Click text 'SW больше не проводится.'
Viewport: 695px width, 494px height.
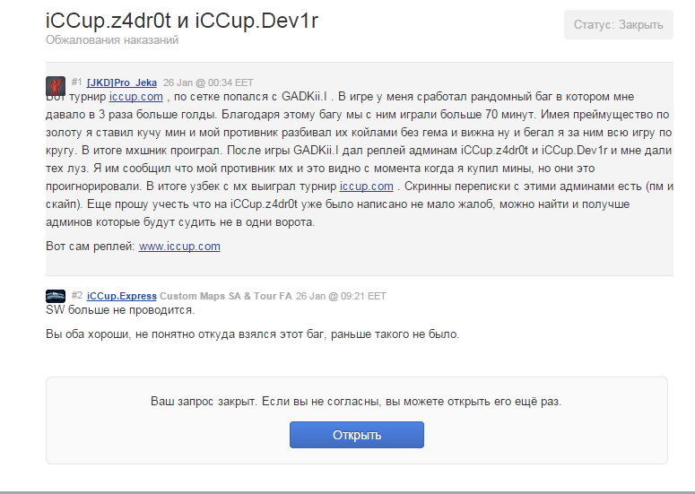(x=120, y=309)
